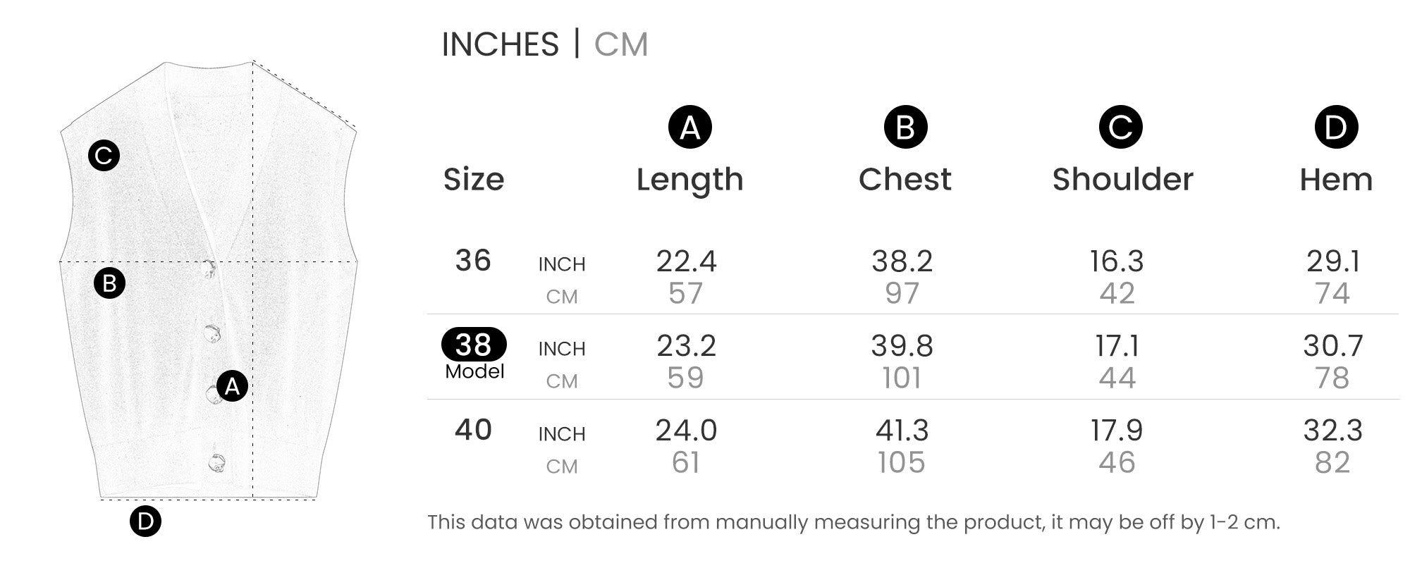This screenshot has height=568, width=1410.
Task: Select the size 36 row label
Action: click(x=473, y=261)
